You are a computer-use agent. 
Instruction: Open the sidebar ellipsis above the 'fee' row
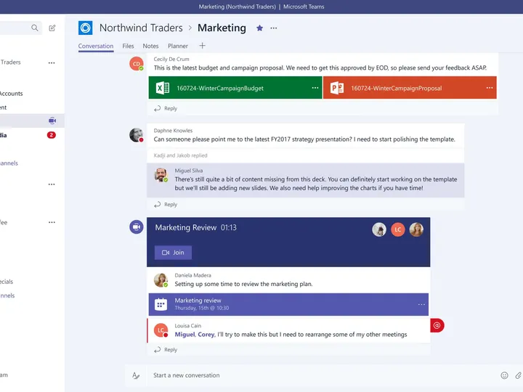coord(52,184)
